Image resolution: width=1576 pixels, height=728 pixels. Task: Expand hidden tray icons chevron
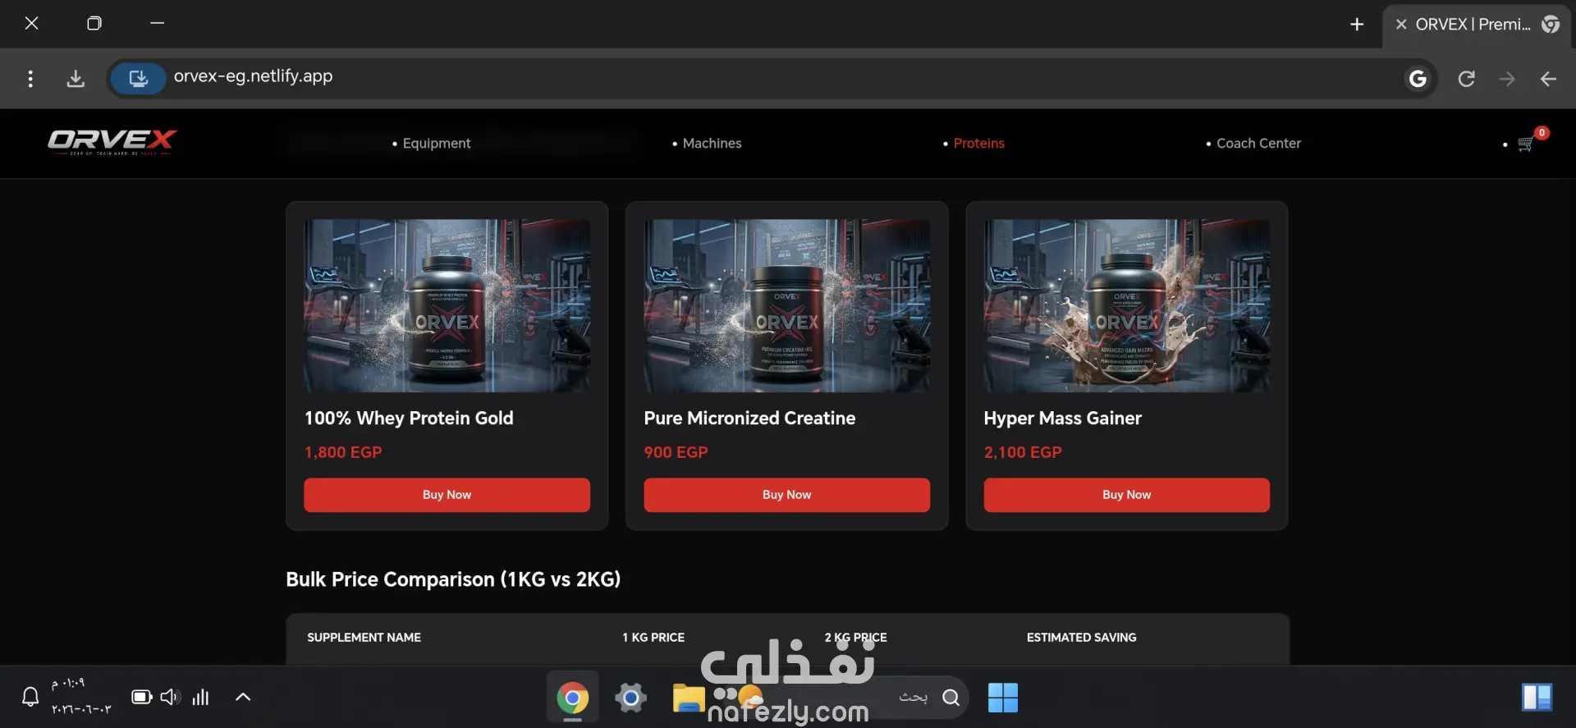pyautogui.click(x=243, y=697)
